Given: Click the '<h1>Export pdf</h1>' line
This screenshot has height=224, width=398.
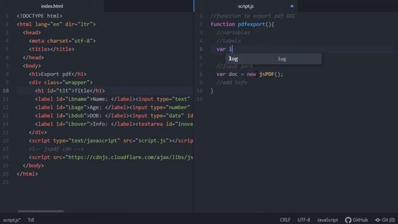Looking at the screenshot, I should point(58,74).
